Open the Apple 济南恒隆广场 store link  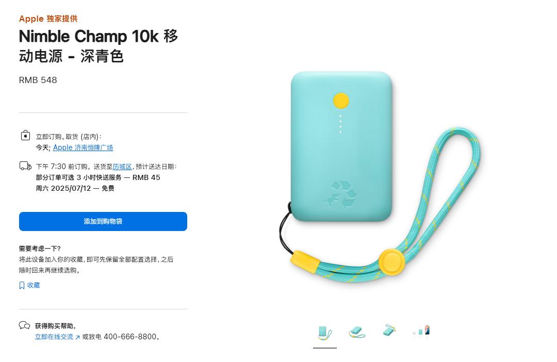[83, 147]
